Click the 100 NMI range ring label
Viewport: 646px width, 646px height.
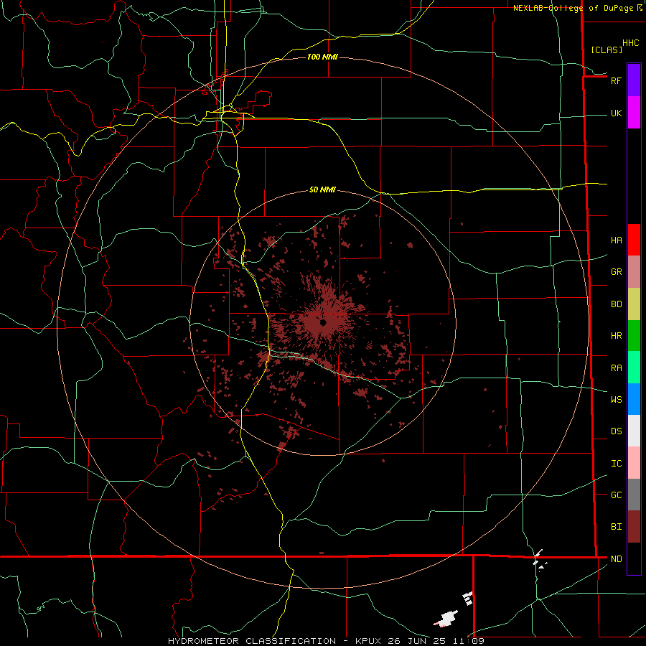pyautogui.click(x=322, y=57)
